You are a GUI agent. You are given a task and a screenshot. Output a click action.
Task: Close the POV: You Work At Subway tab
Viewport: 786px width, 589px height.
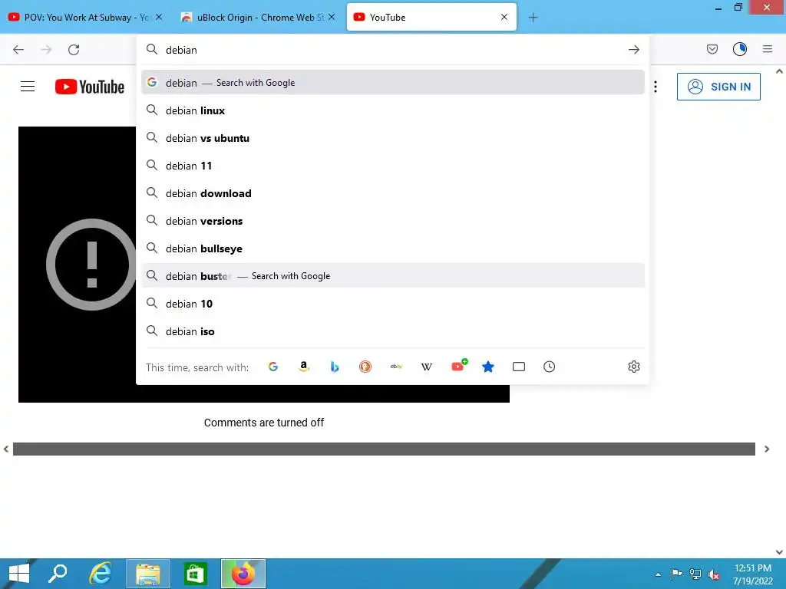click(159, 17)
